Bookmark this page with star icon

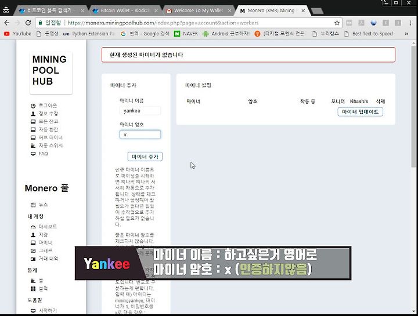coord(337,23)
